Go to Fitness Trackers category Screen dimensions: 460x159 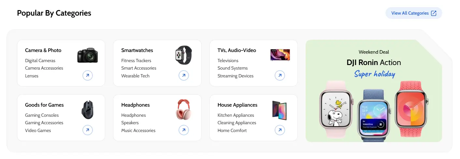coord(136,60)
